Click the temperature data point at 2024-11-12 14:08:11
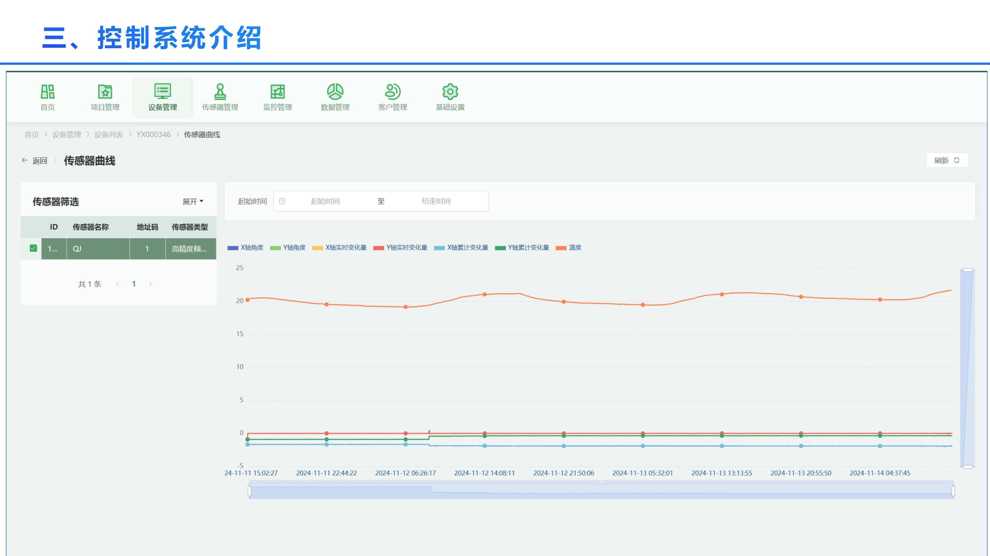Screen dimensions: 990x556 pyautogui.click(x=485, y=294)
